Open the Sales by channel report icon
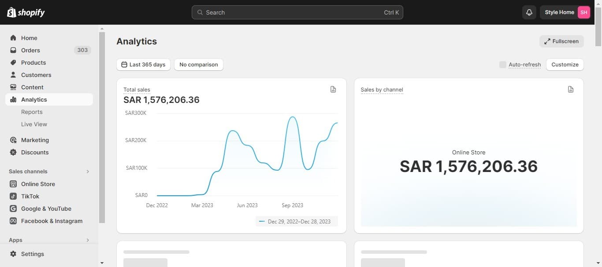602x267 pixels. pos(571,89)
